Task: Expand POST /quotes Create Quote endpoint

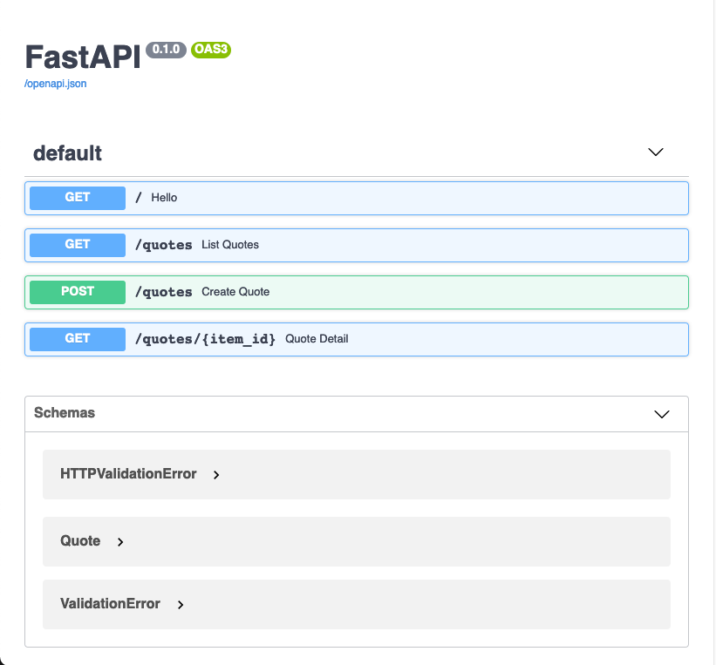Action: (x=356, y=292)
